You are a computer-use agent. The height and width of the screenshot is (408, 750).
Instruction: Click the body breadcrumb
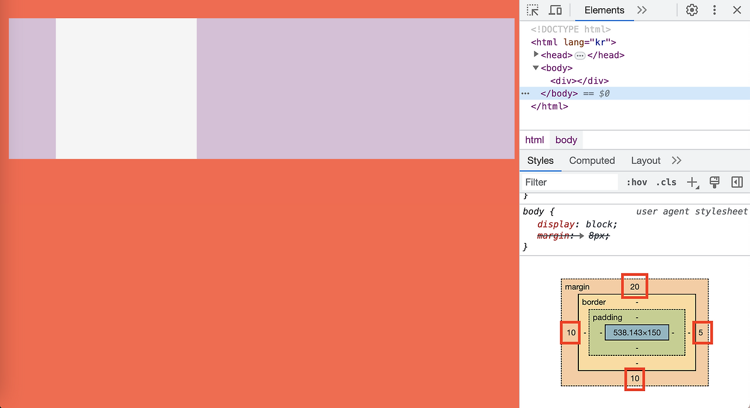pyautogui.click(x=566, y=140)
